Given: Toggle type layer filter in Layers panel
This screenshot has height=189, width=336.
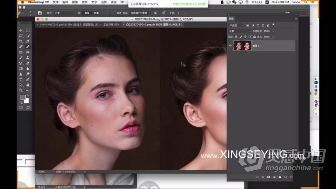Looking at the screenshot, I should click(258, 25).
